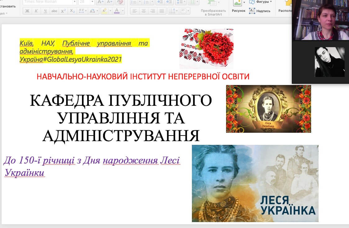This screenshot has width=349, height=228.
Task: Toggle underline formatting (Ч)
Action: click(x=45, y=11)
